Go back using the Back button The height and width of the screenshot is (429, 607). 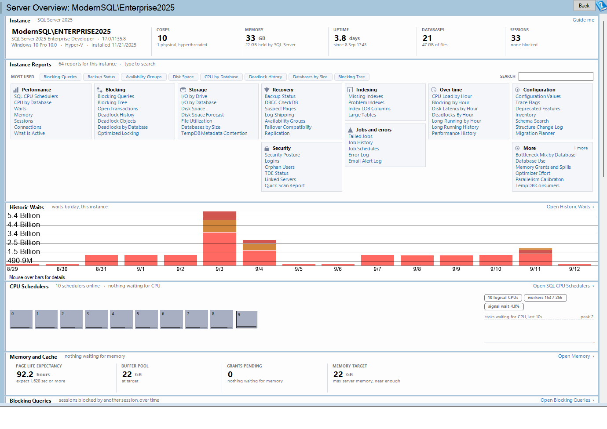point(584,6)
